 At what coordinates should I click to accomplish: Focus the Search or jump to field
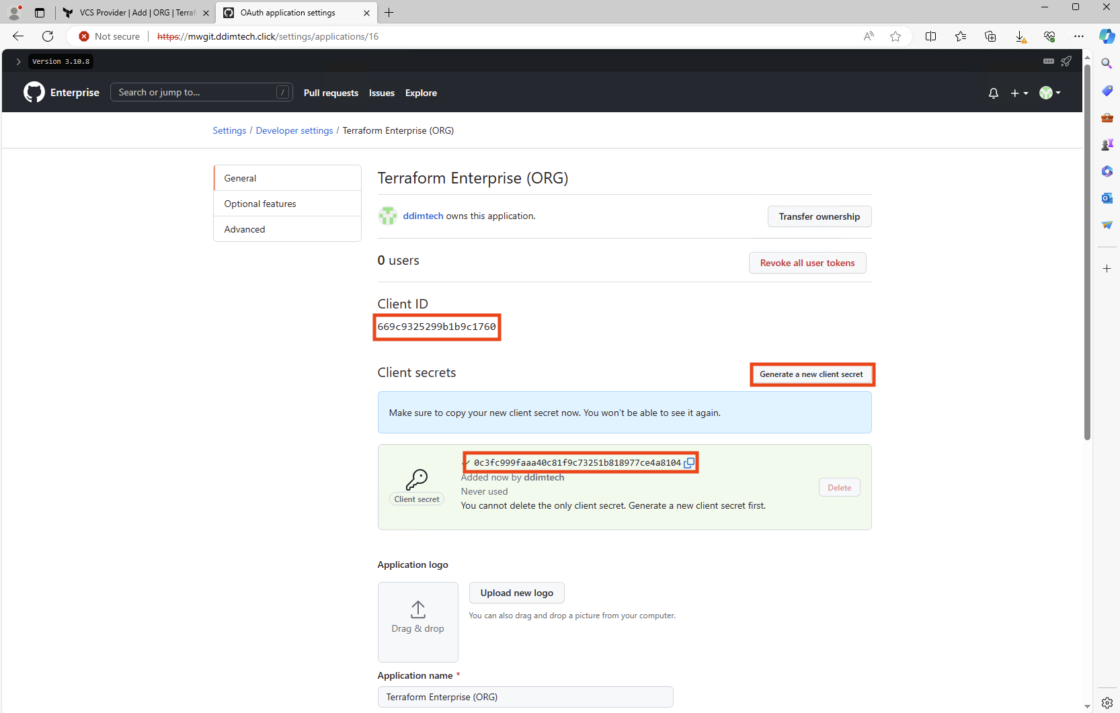click(x=201, y=92)
